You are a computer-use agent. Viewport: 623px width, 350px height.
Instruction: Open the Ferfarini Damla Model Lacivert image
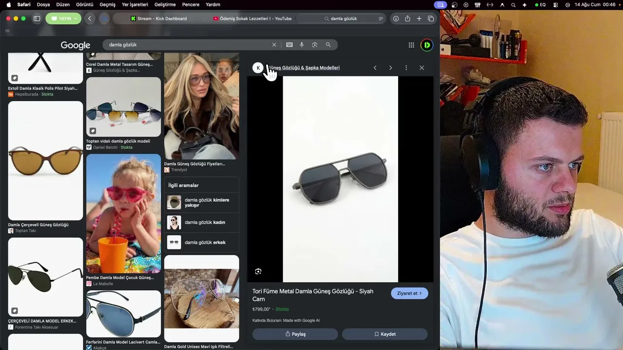(123, 314)
